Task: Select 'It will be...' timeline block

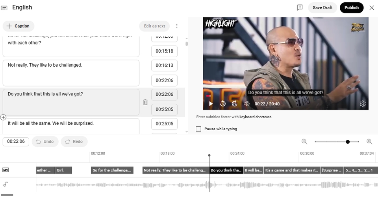Action: (x=253, y=170)
